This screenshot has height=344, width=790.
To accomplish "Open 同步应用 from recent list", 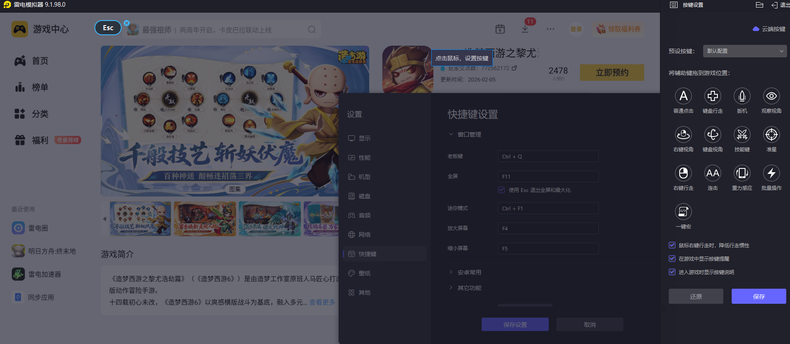I will [33, 297].
